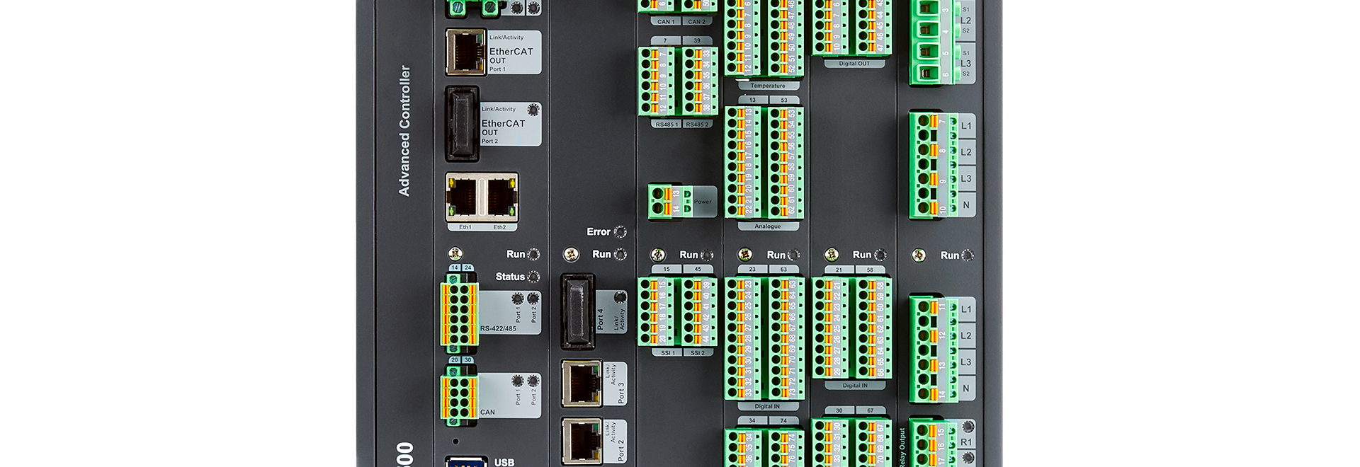Click the Advanced Controller vertical text
This screenshot has height=467, width=1360.
pyautogui.click(x=404, y=131)
